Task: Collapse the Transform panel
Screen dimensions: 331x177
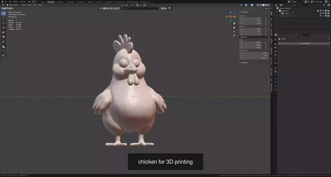Action: [244, 12]
